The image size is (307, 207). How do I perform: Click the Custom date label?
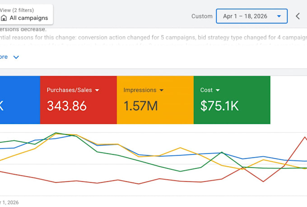pos(202,16)
